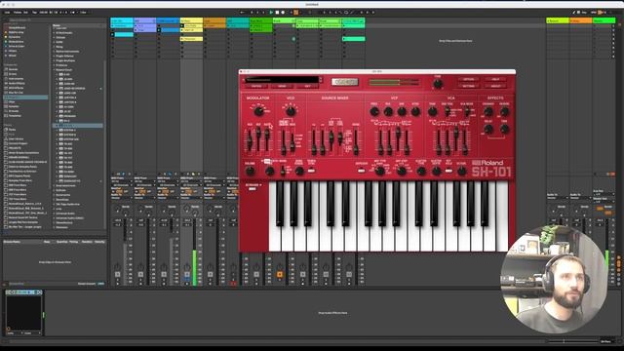Select Plug-ins category in browser
624x351 pixels.
(x=25, y=97)
